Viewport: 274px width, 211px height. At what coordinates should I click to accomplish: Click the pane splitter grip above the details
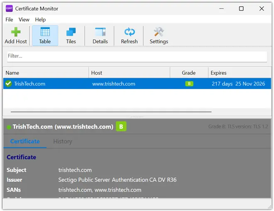point(137,117)
